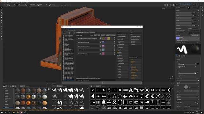Click Bake Mesh Maps button
The height and width of the screenshot is (114, 204).
[195, 35]
